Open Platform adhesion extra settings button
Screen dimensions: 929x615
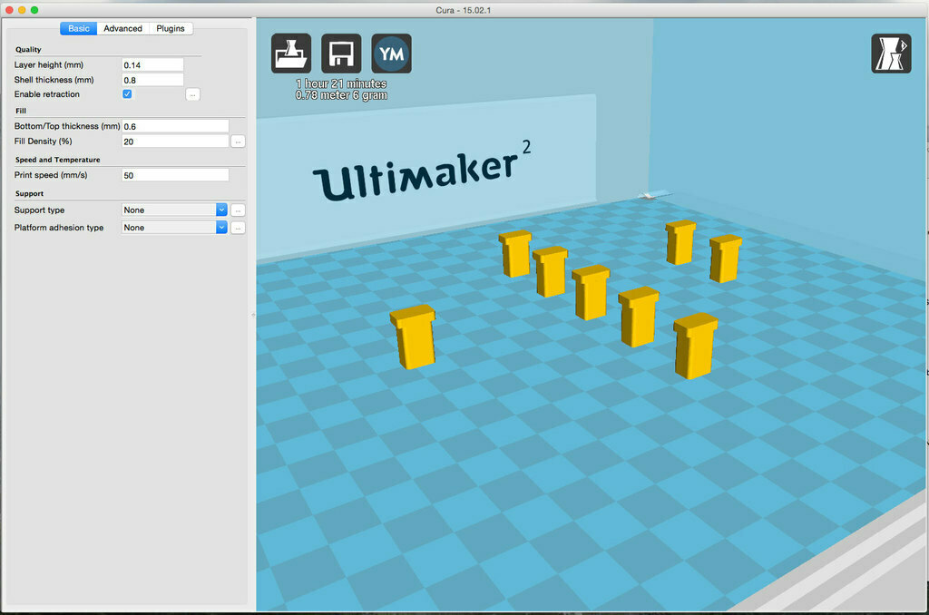click(x=238, y=228)
